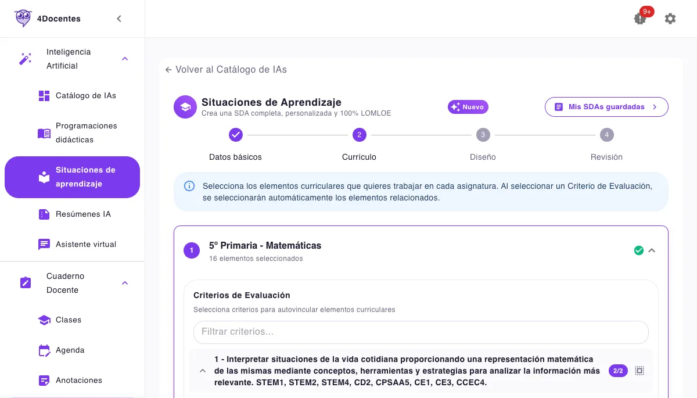Collapse the Inteligencia Artificial section chevron
The width and height of the screenshot is (697, 398).
125,59
